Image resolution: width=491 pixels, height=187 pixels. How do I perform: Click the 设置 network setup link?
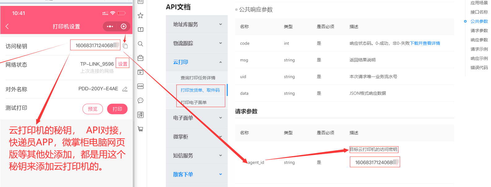[x=123, y=64]
